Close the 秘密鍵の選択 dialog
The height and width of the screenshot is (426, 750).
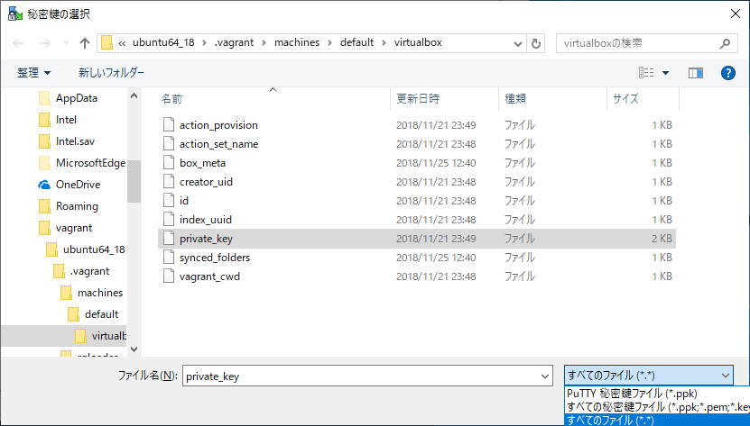click(x=736, y=14)
